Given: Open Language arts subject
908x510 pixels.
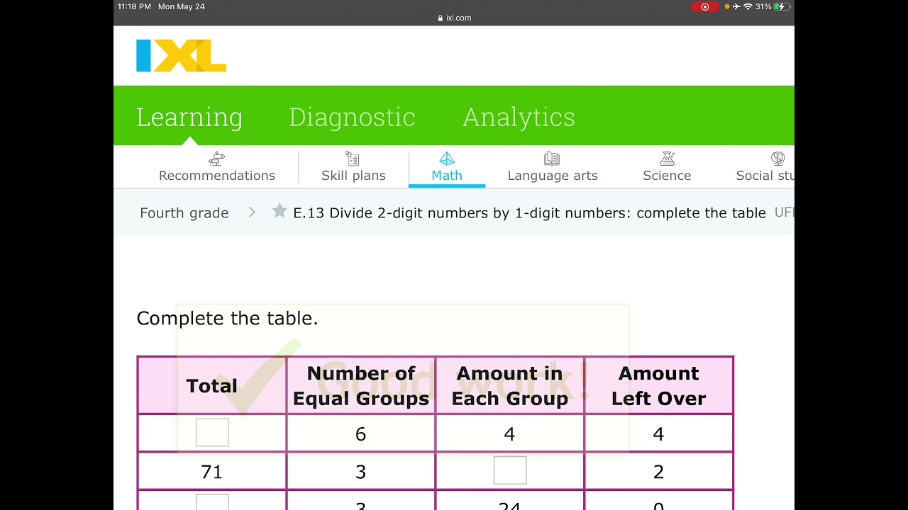Looking at the screenshot, I should tap(553, 176).
